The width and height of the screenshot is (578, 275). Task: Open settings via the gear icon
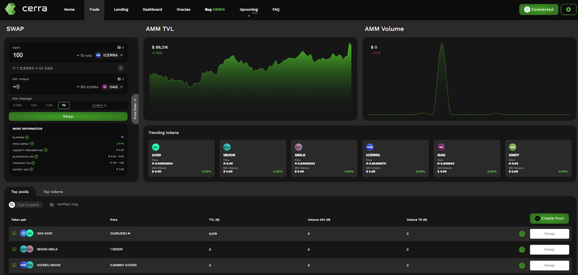(568, 10)
